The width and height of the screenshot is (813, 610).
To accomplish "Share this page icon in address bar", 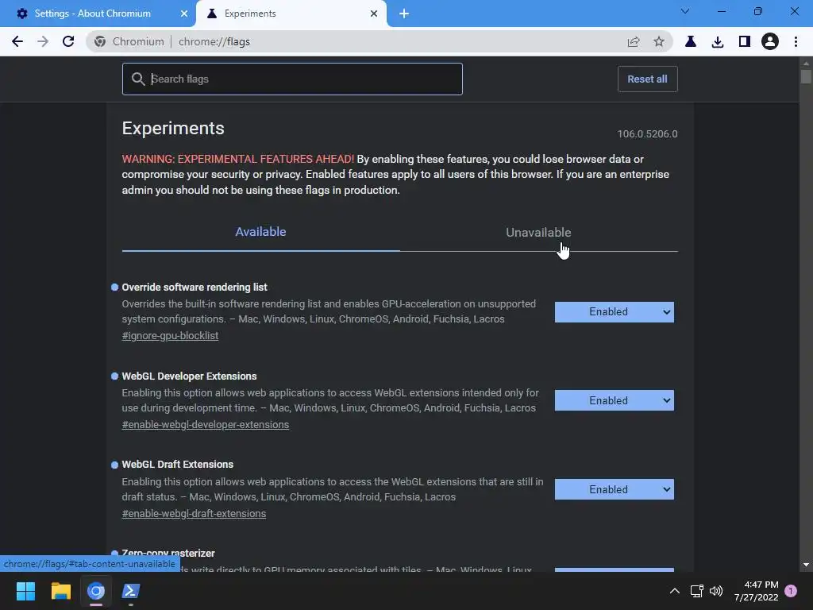I will click(633, 41).
